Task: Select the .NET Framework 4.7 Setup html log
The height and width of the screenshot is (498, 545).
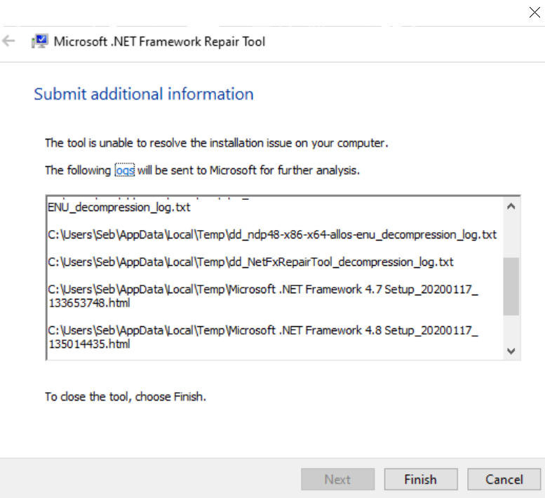Action: [x=263, y=296]
